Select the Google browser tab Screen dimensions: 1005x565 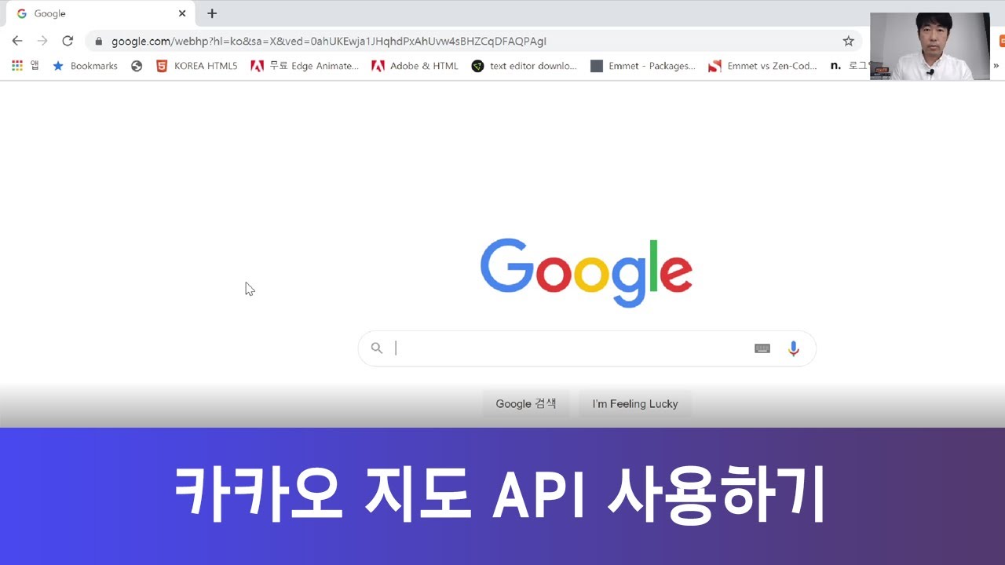click(100, 13)
